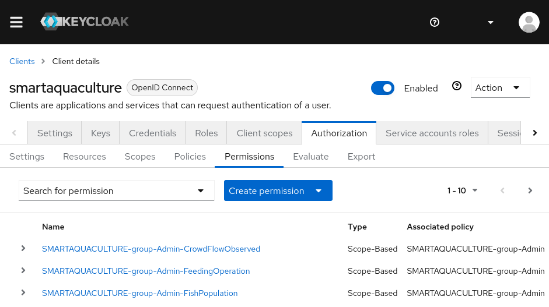Click the smartaquaculture client heading
The height and width of the screenshot is (307, 549).
point(65,88)
